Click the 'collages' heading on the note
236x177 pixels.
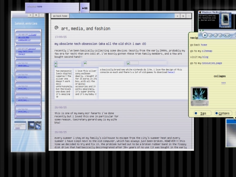(219, 76)
